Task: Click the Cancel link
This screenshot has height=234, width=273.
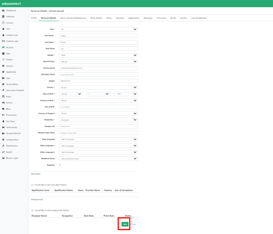Action: (x=133, y=224)
